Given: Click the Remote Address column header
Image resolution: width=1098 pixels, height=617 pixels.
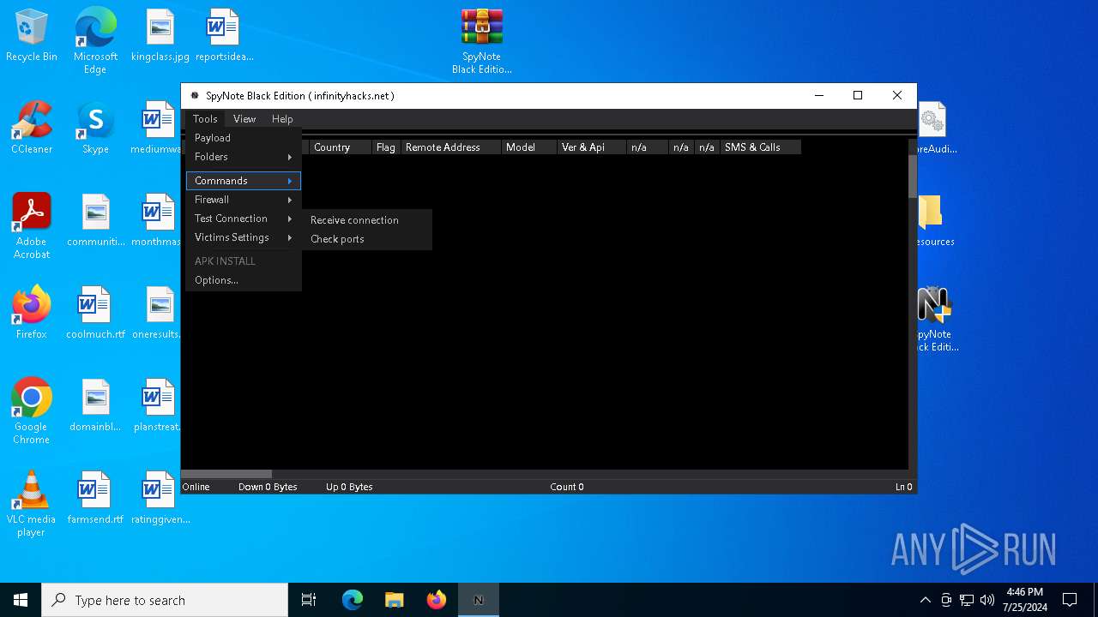Looking at the screenshot, I should point(451,147).
